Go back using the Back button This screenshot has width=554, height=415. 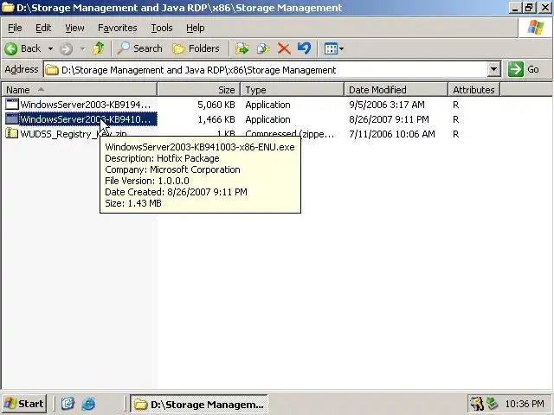click(23, 48)
